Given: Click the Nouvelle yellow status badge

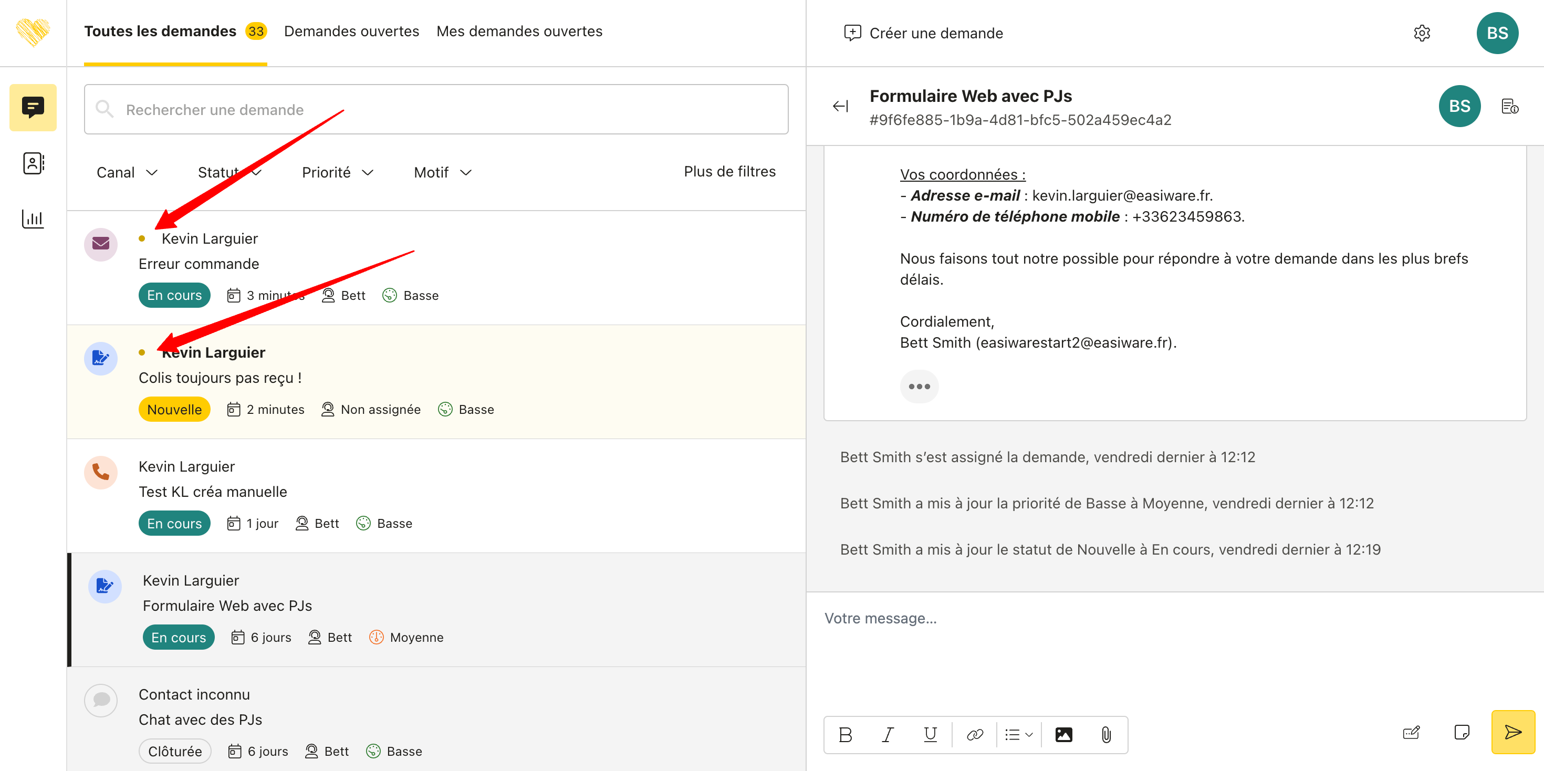Looking at the screenshot, I should (x=174, y=410).
